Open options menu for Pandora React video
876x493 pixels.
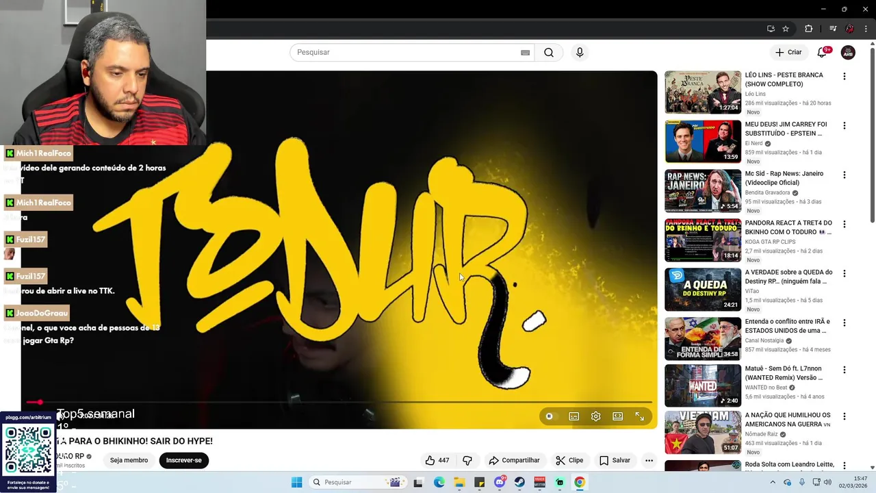point(845,225)
